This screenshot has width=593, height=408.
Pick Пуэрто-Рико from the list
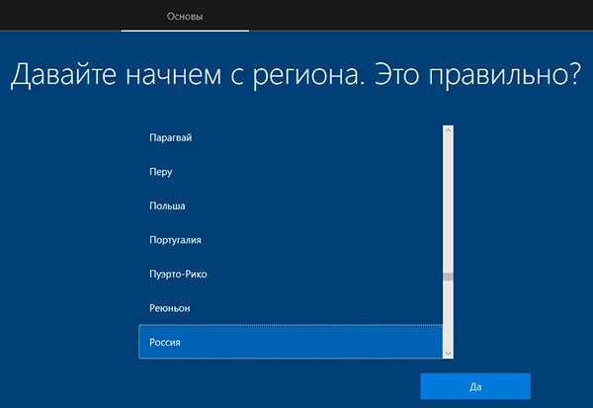coord(291,274)
